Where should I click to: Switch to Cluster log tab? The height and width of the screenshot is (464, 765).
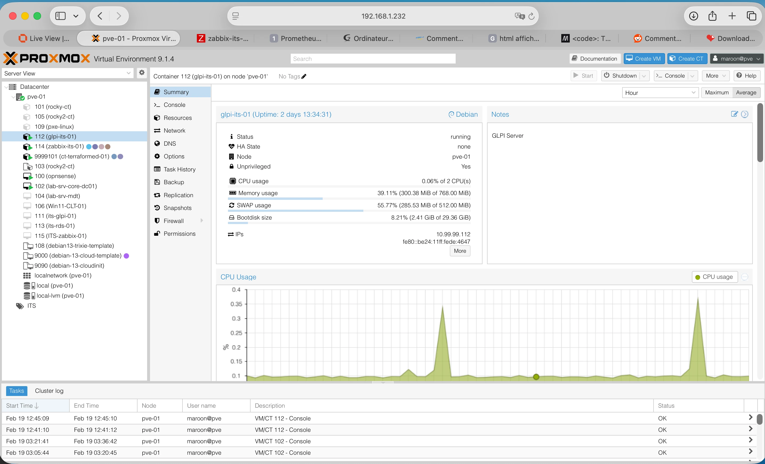(x=49, y=391)
